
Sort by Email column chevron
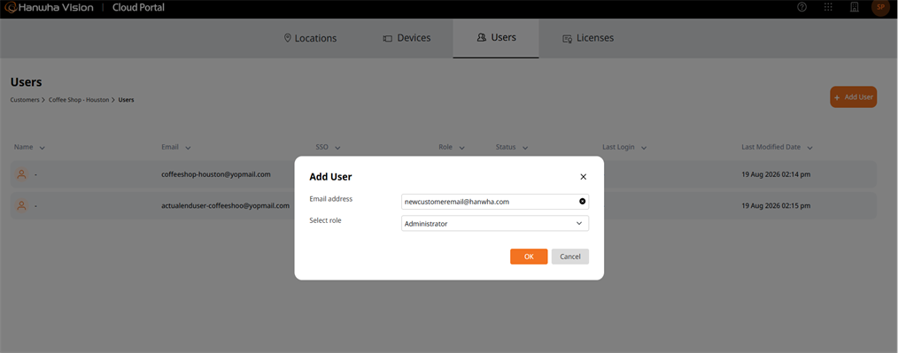188,148
